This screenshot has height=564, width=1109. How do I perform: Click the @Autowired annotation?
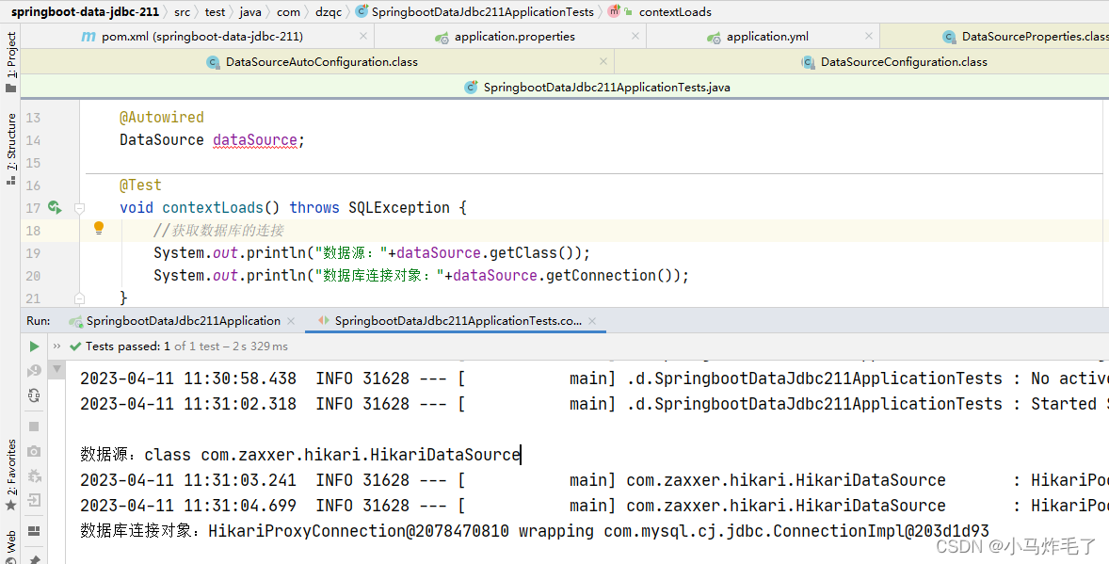[161, 118]
